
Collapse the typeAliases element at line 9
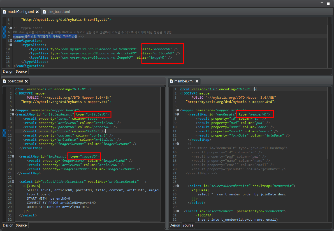click(x=11, y=45)
